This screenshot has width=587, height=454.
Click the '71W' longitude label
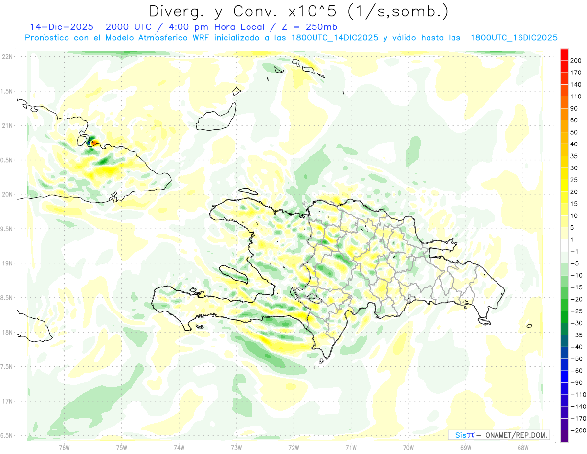pyautogui.click(x=351, y=448)
